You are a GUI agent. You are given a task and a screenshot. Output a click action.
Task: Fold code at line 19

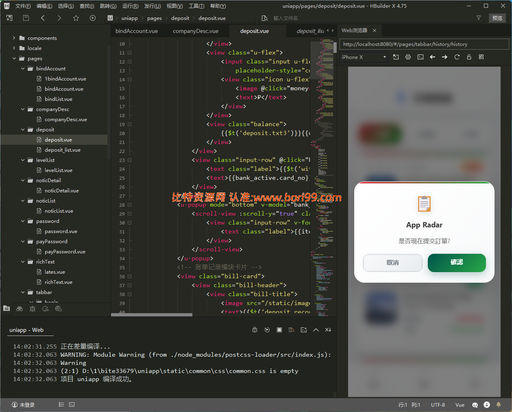130,124
